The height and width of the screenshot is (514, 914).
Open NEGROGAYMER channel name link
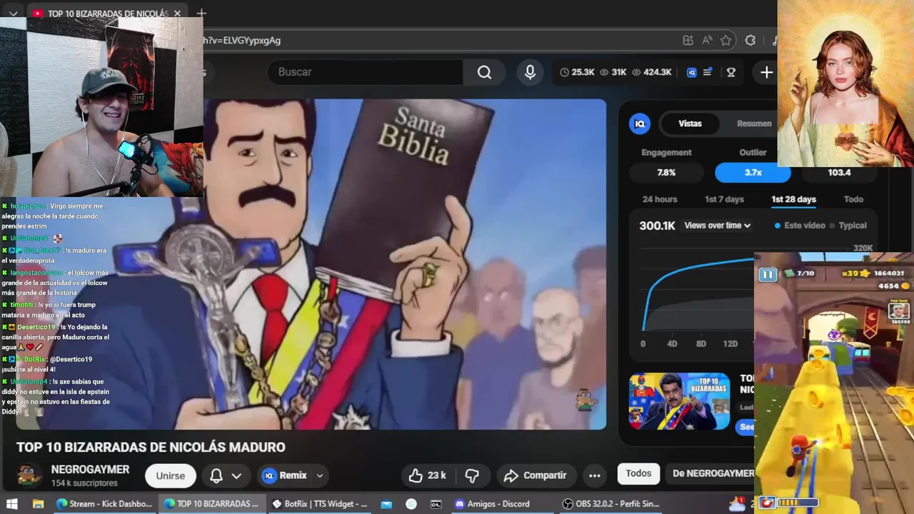(x=90, y=470)
